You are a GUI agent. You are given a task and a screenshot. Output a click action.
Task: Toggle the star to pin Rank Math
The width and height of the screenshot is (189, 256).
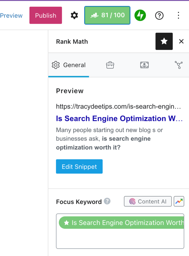click(164, 41)
